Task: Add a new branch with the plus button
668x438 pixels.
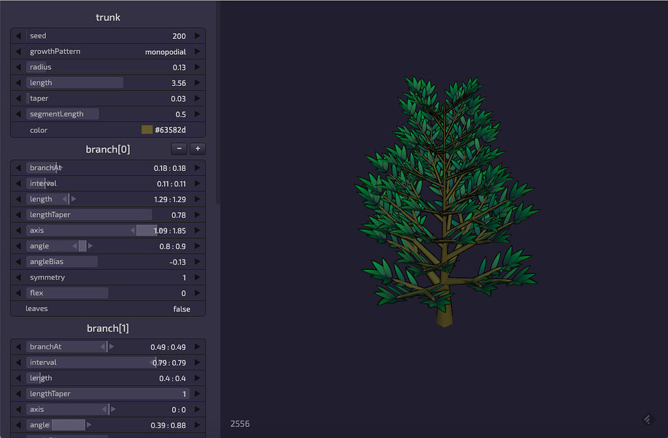Action: (x=197, y=149)
